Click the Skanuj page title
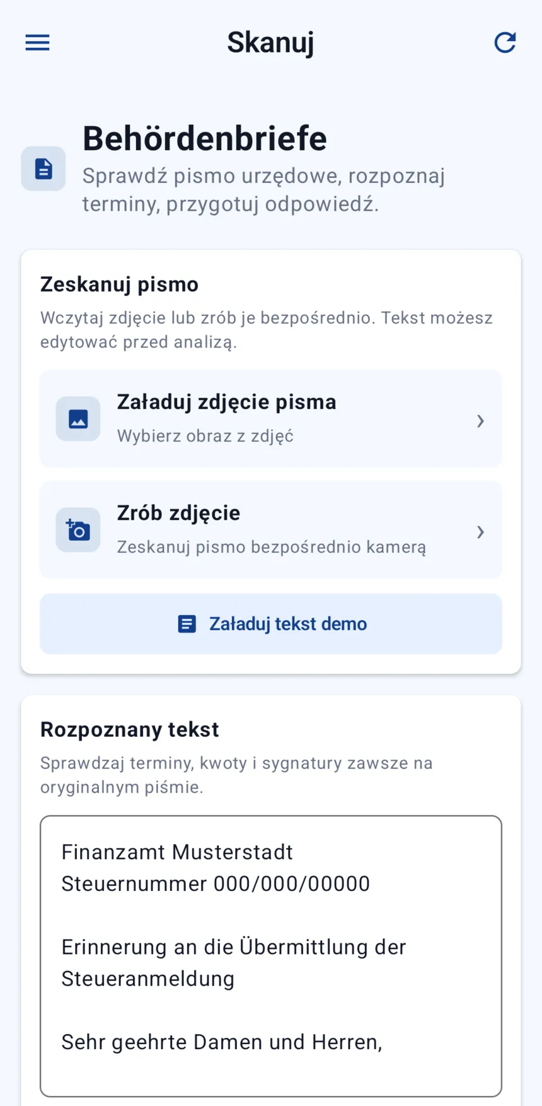The width and height of the screenshot is (542, 1106). (270, 43)
